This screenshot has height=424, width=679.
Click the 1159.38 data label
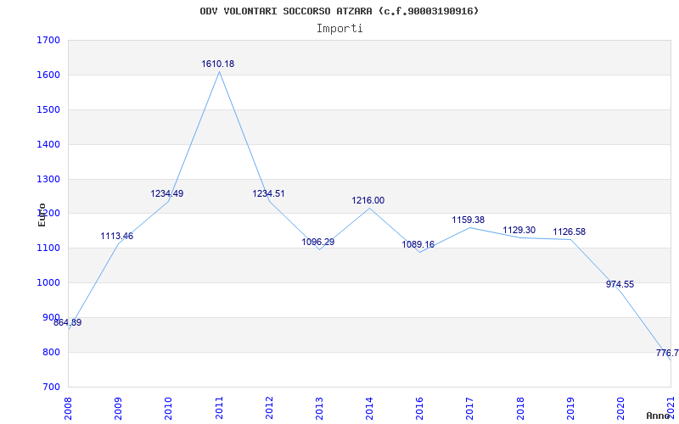pos(468,220)
